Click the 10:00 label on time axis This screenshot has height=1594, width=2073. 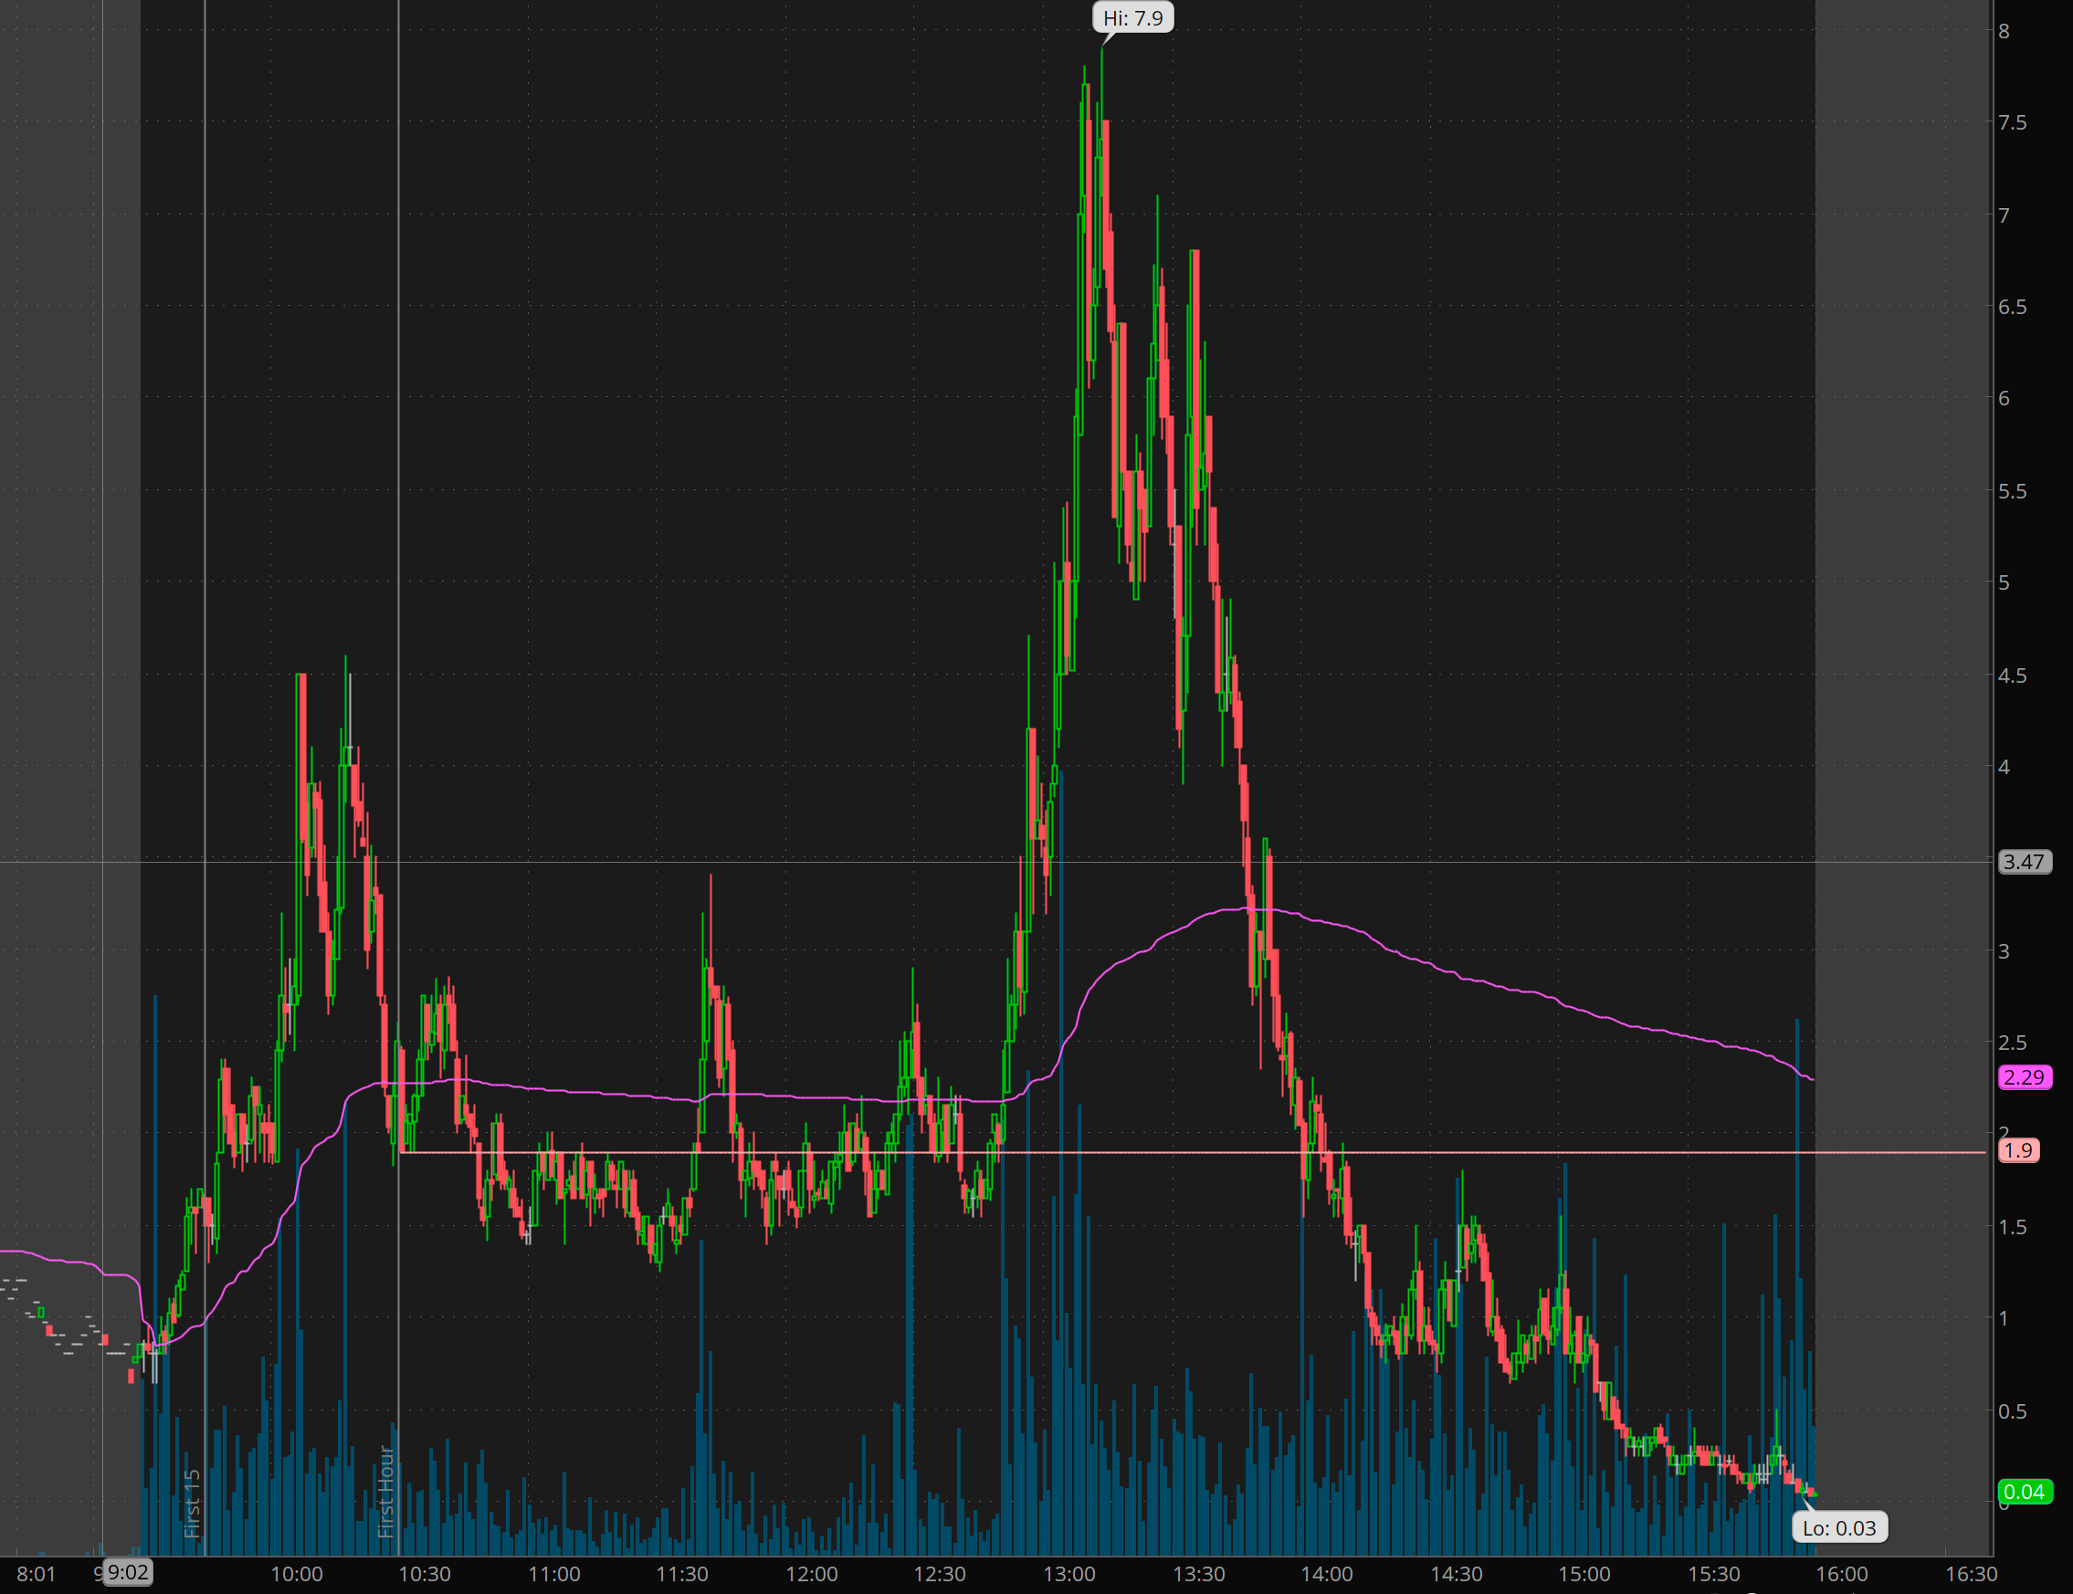[x=296, y=1574]
